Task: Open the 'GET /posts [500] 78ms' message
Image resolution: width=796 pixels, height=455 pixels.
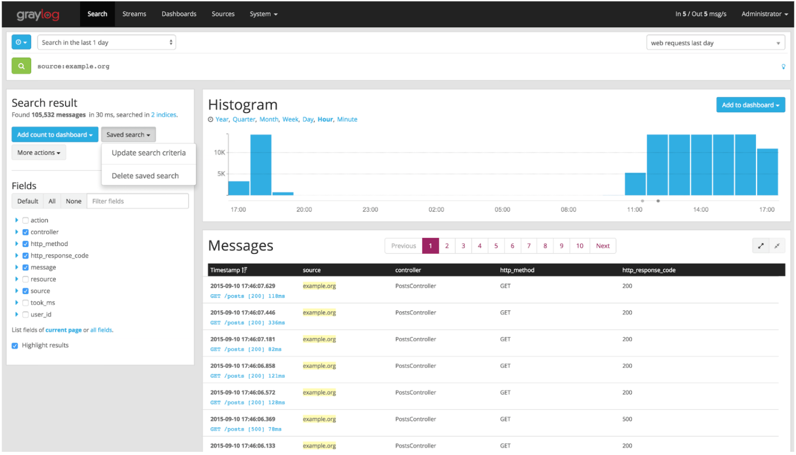Action: (x=246, y=429)
